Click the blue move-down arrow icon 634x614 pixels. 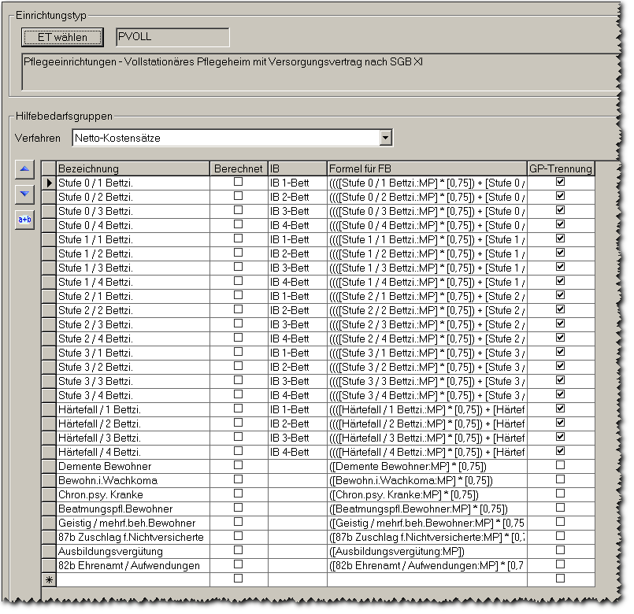[x=26, y=194]
